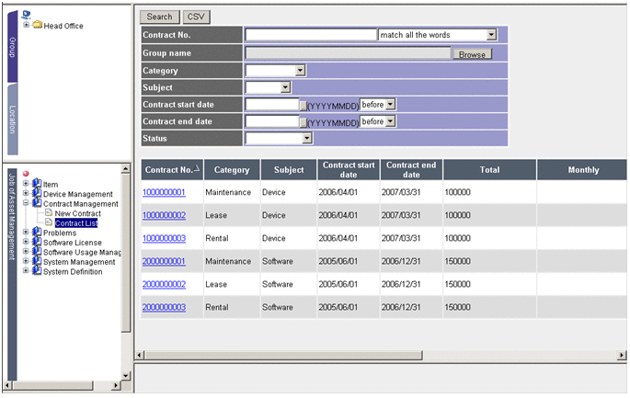The height and width of the screenshot is (398, 630).
Task: Click the Contract No. text field
Action: point(311,35)
